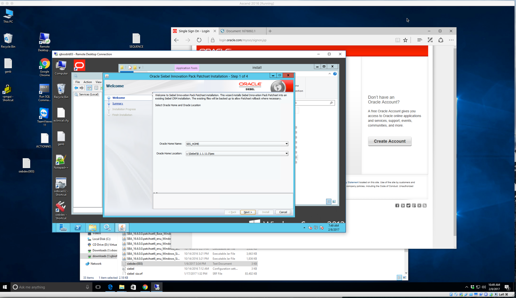Open the Oracle Home Name dropdown
Screen dimensions: 516x298
pyautogui.click(x=286, y=144)
